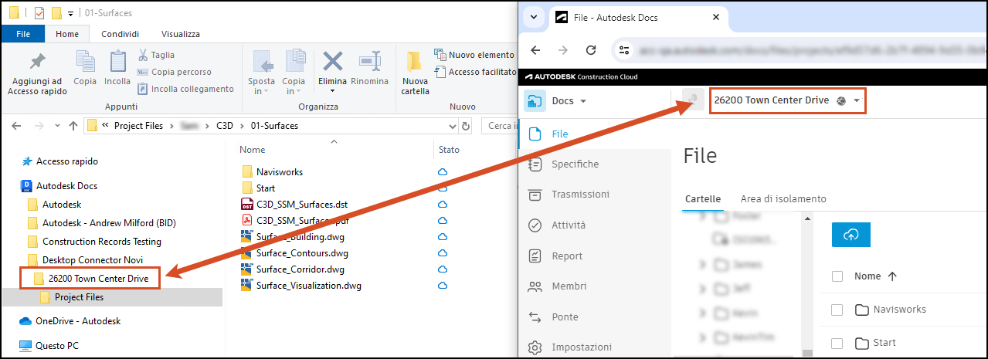Click the blue cloud upload button
Viewport: 988px width, 359px height.
[x=851, y=235]
